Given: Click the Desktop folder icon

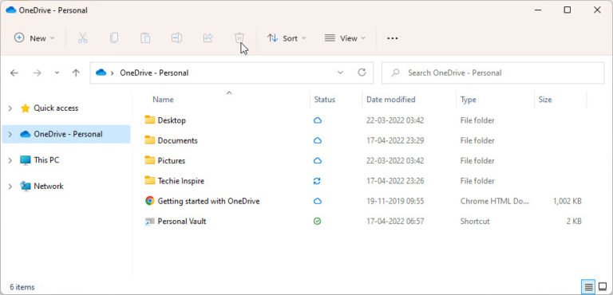Looking at the screenshot, I should coord(150,120).
